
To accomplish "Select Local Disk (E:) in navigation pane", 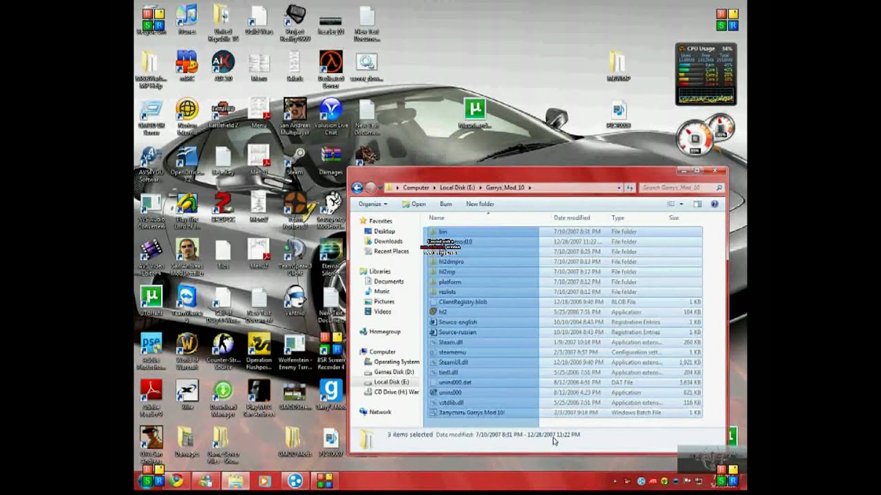I will [390, 382].
